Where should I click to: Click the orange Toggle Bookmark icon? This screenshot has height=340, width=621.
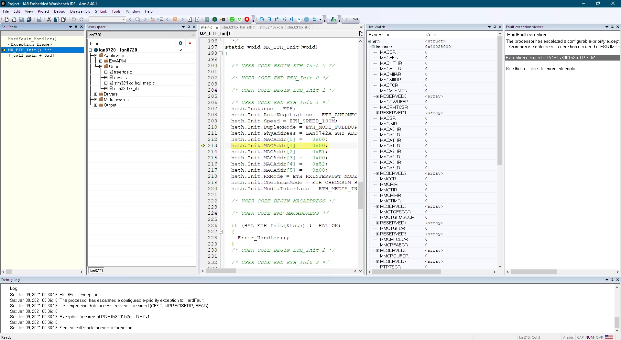point(175,19)
